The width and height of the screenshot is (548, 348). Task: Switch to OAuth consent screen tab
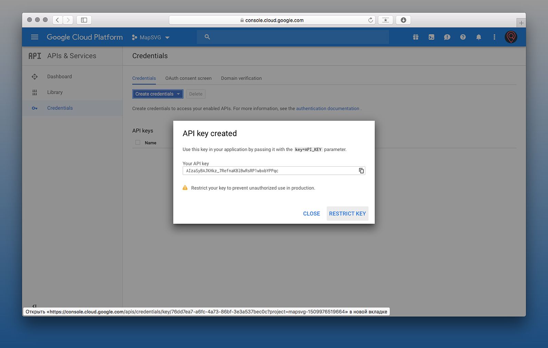pyautogui.click(x=188, y=78)
